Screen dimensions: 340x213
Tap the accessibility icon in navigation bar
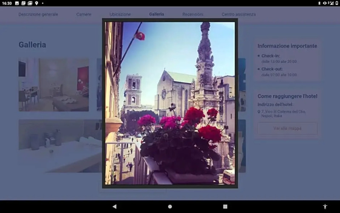coord(325,207)
